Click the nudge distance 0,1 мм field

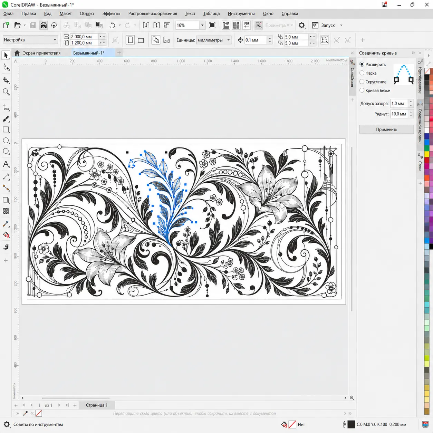pos(256,40)
